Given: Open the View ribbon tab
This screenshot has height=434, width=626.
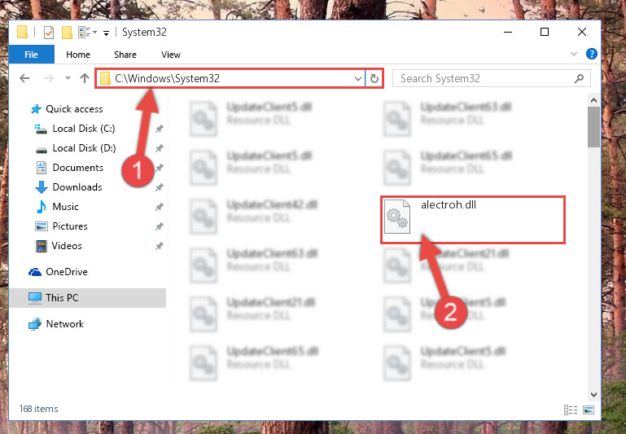Looking at the screenshot, I should (171, 55).
